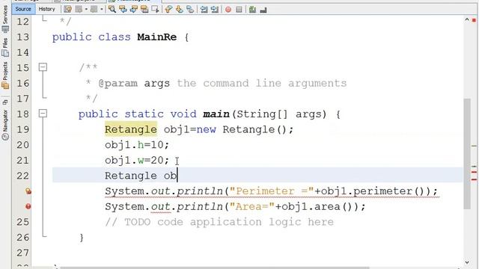Click obj1.area() call on Area line

[317, 206]
